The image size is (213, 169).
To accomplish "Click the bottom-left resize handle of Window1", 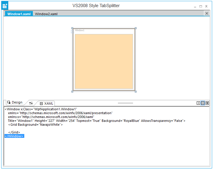I will [72, 91].
